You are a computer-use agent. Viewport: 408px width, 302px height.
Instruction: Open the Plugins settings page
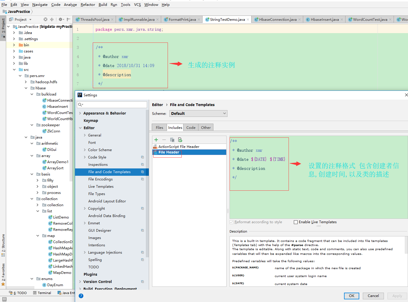pos(90,274)
